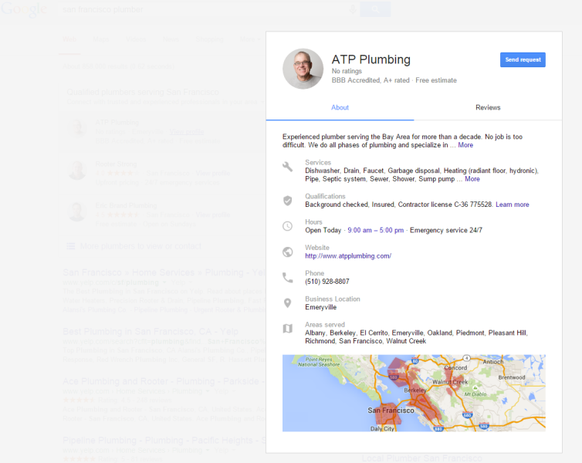582x463 pixels.
Task: Expand the More search menu
Action: click(250, 39)
